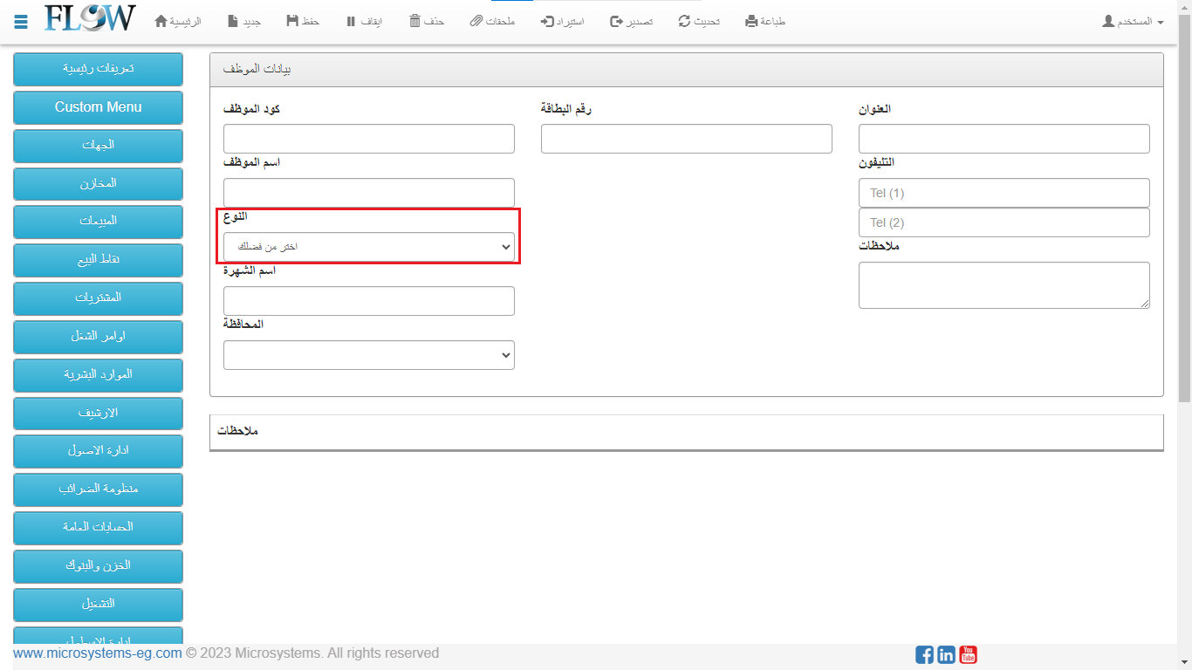Click the المبيعات sidebar button

point(98,222)
